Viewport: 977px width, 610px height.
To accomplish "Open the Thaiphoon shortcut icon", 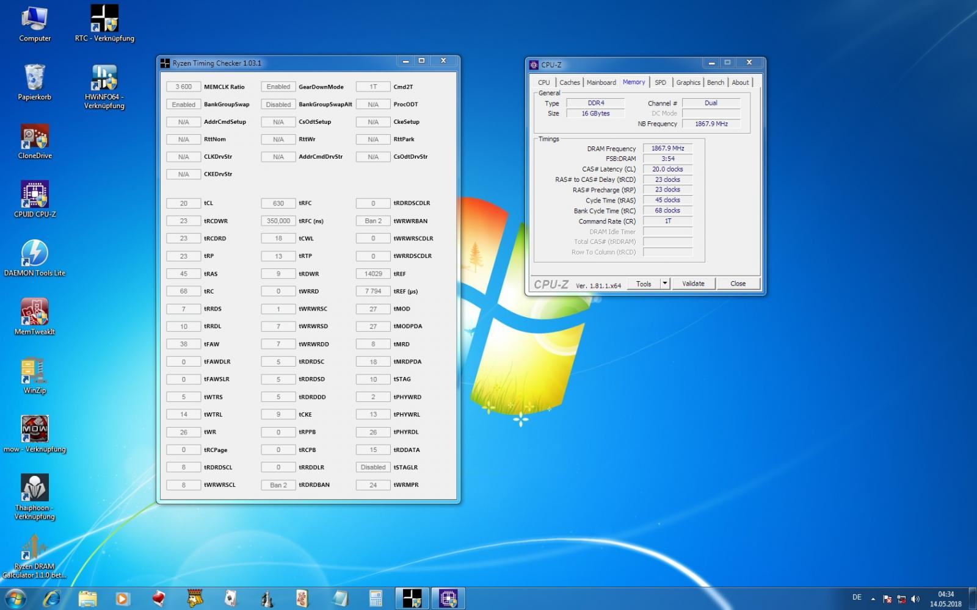I will point(35,489).
